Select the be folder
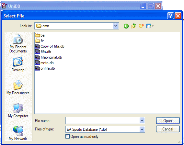The height and width of the screenshot is (145, 184). coord(40,35)
